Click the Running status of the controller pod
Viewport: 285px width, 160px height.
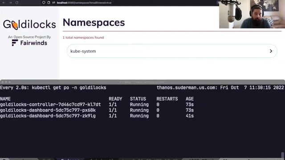(139, 105)
